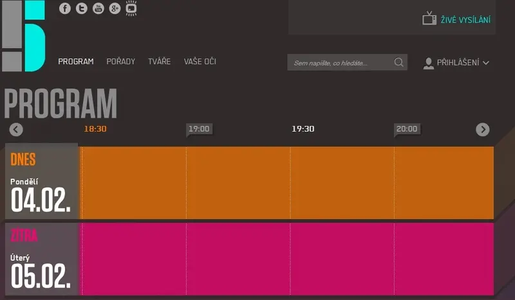Open the Google Plus social icon
Image resolution: width=515 pixels, height=300 pixels.
pyautogui.click(x=115, y=8)
